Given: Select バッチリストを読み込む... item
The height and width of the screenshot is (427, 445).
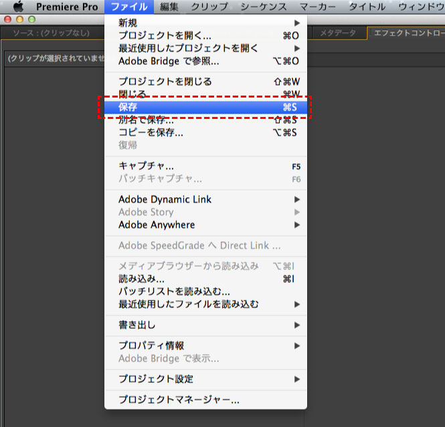Looking at the screenshot, I should [x=205, y=291].
